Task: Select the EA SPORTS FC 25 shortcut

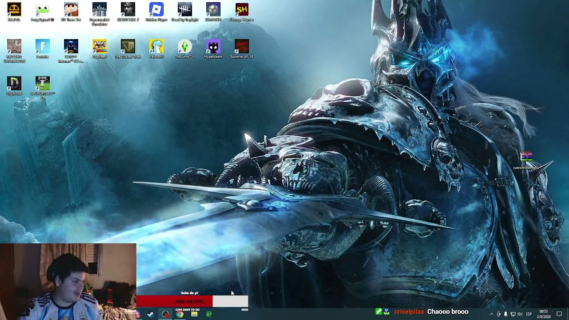Action: (x=43, y=88)
